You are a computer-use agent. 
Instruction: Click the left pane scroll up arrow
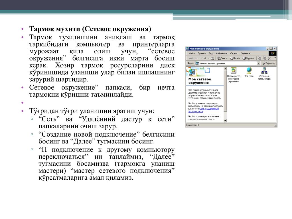225,68
